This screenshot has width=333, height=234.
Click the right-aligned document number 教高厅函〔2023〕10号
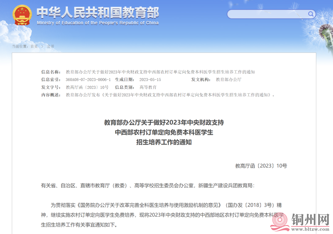click(x=261, y=166)
